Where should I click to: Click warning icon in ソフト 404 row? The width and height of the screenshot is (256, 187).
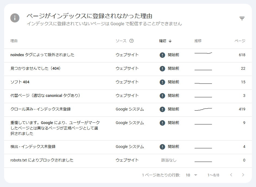point(162,82)
